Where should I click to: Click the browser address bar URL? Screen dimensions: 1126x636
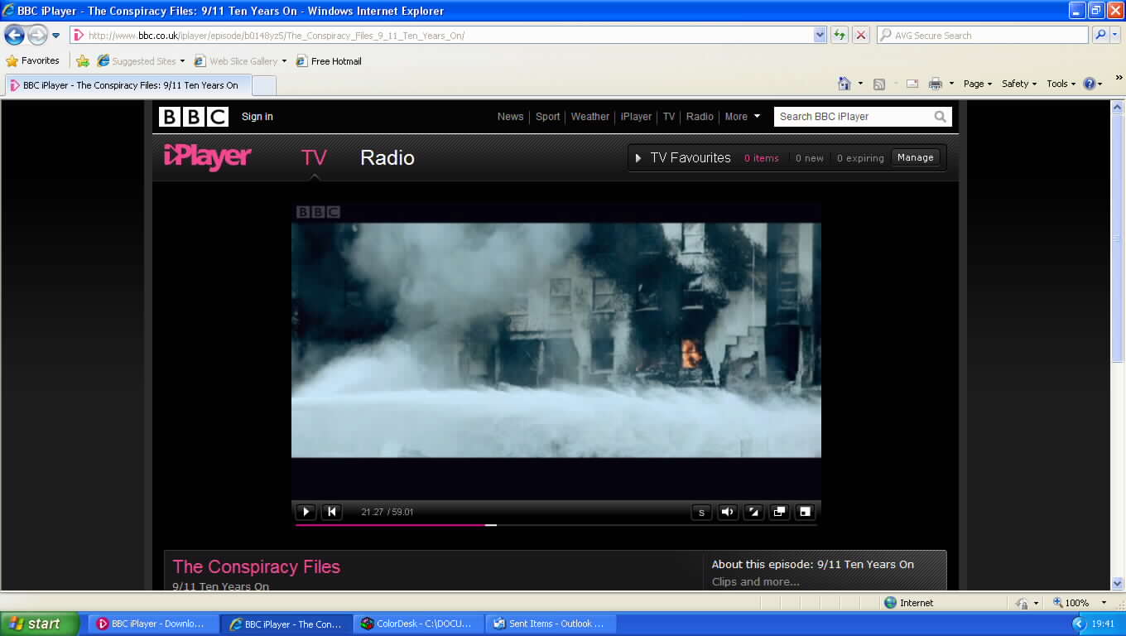[x=277, y=36]
